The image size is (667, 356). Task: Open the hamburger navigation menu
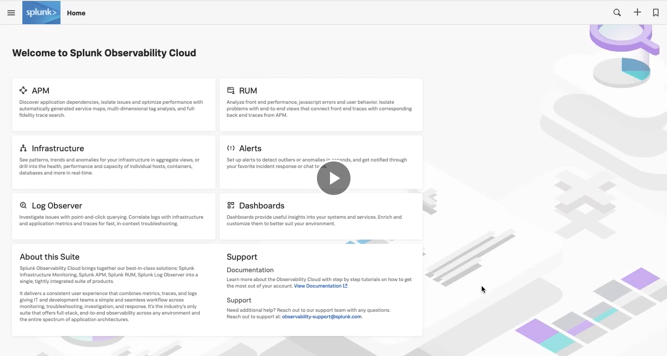tap(11, 13)
